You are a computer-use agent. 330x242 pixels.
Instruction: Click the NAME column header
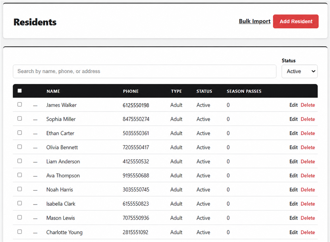click(53, 91)
